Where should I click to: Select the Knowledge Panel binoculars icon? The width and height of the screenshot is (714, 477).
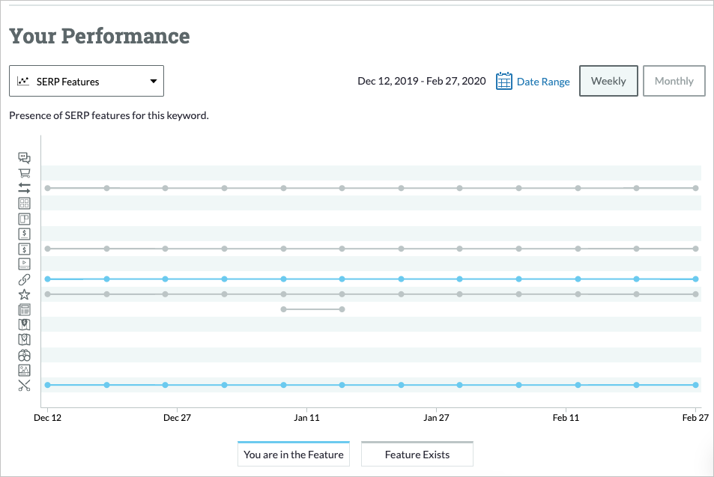24,354
